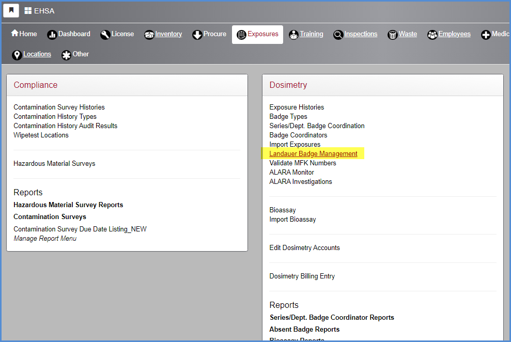
Task: Open Dosimetry Billing Entry
Action: [302, 276]
